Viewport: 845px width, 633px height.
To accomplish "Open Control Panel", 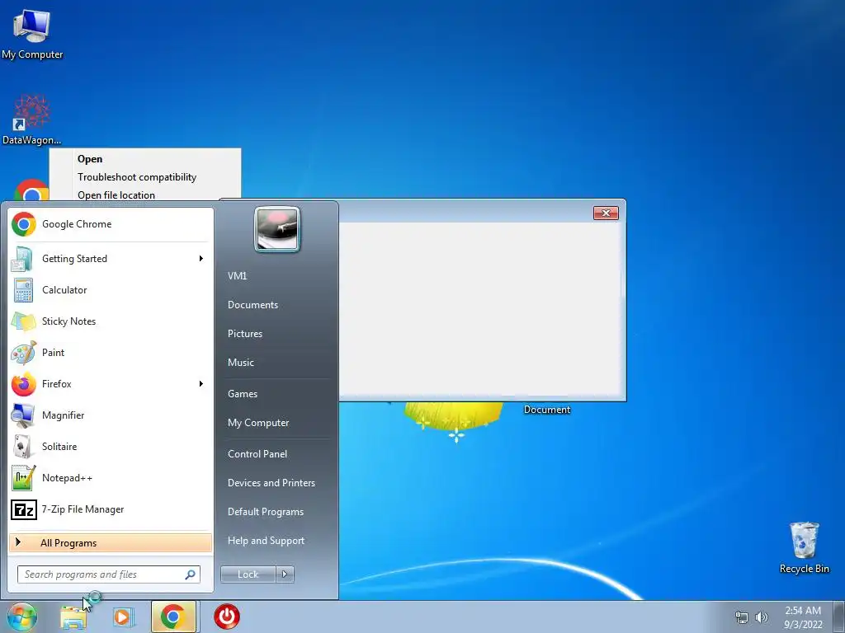I will tap(257, 454).
